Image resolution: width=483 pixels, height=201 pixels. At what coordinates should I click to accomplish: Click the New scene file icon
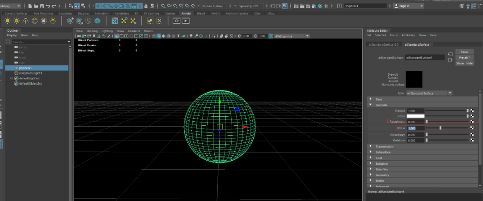pyautogui.click(x=30, y=6)
